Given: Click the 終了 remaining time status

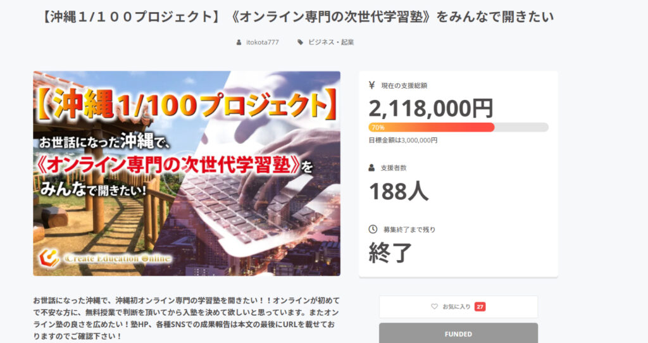Looking at the screenshot, I should click(x=390, y=253).
